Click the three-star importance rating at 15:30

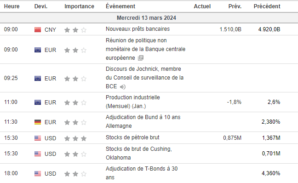[75, 138]
